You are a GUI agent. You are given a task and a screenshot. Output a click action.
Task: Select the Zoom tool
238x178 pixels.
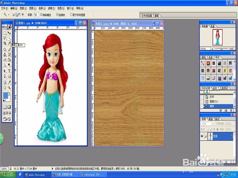point(9,87)
